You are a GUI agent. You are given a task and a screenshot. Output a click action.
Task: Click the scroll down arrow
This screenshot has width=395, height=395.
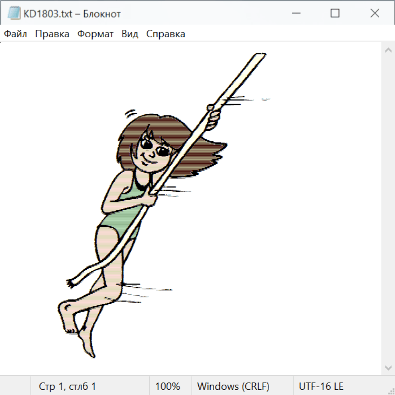(388, 367)
